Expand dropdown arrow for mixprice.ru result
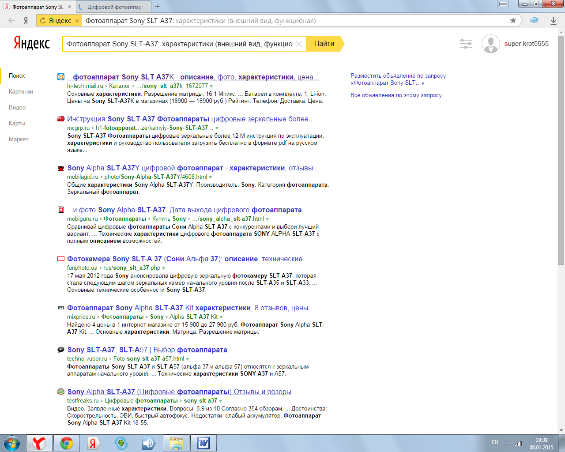The image size is (565, 452). 221,317
